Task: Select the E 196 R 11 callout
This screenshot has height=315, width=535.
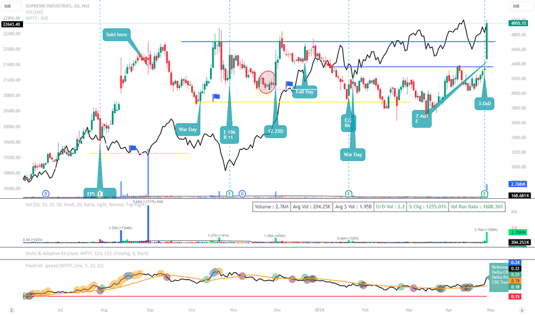Action: pyautogui.click(x=229, y=135)
